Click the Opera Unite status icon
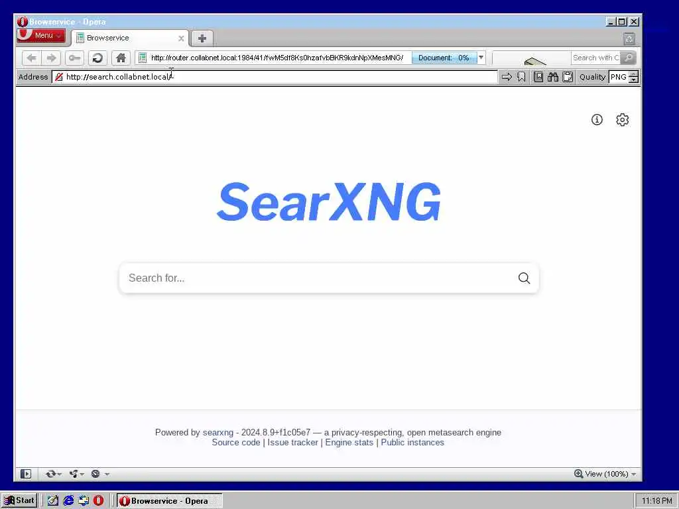This screenshot has height=509, width=679. [x=74, y=474]
